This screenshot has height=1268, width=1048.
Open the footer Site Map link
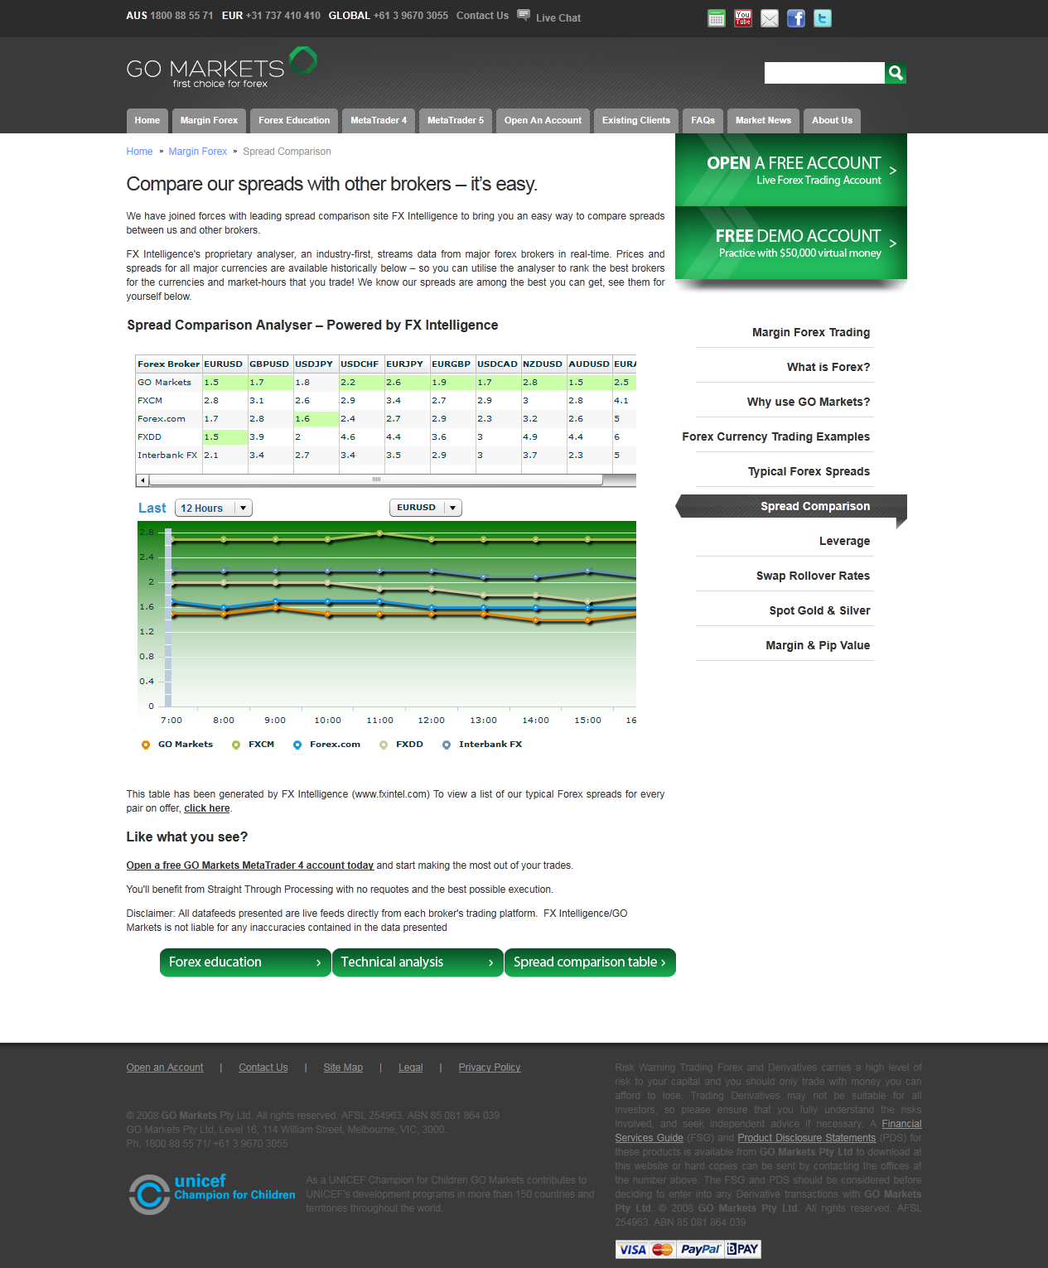coord(343,1068)
